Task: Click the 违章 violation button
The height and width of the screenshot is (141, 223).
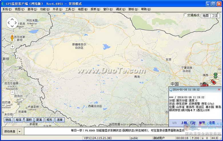Action: tap(59, 120)
